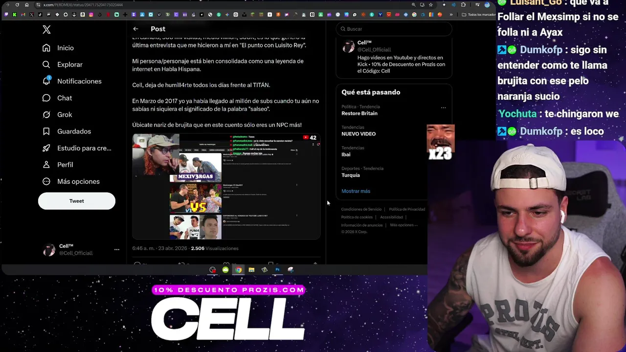
Task: Click browser forward arrow
Action: point(7,5)
